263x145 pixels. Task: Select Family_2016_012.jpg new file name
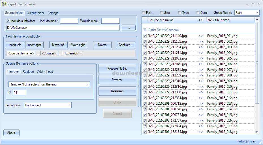tap(222, 98)
